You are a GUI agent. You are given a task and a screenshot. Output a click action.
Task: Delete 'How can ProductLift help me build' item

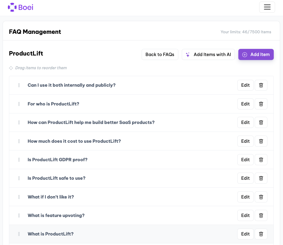point(261,122)
